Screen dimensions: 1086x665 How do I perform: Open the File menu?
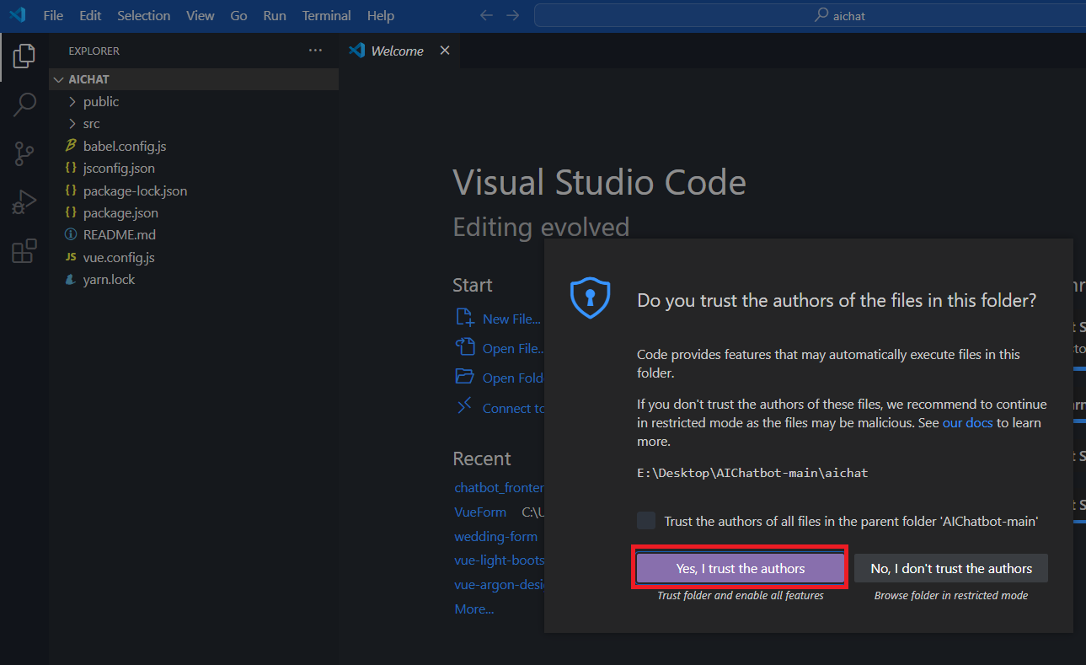(x=53, y=15)
